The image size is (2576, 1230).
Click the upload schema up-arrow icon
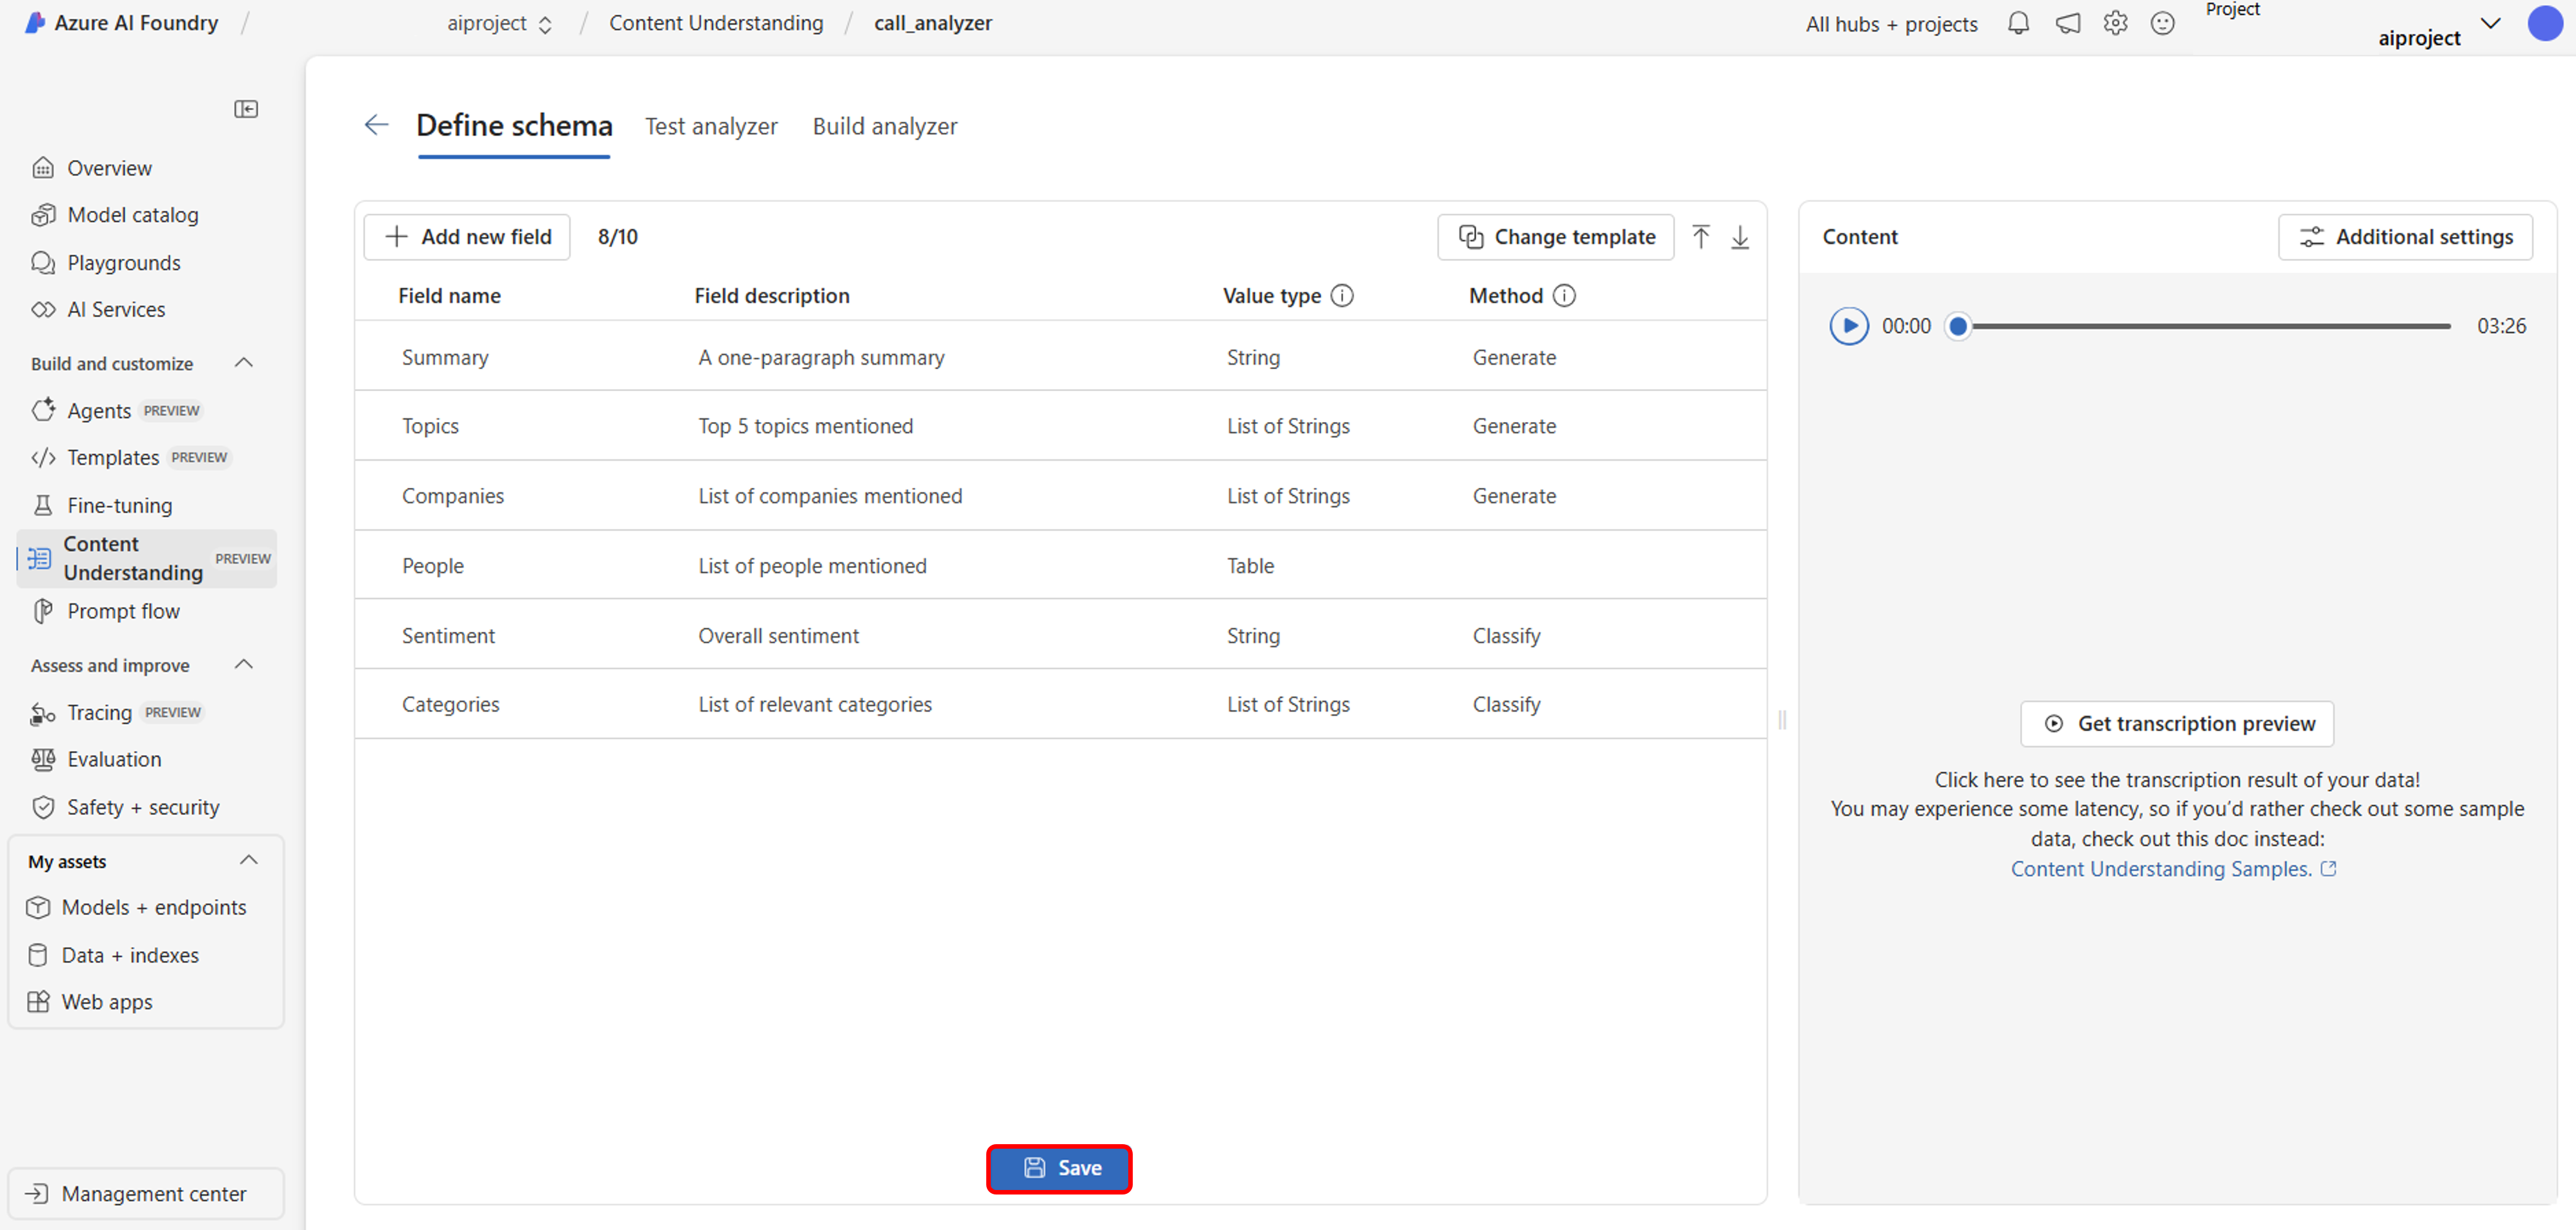pyautogui.click(x=1701, y=237)
